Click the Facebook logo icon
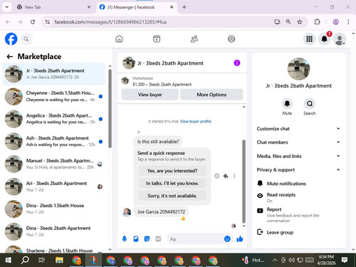The image size is (356, 267). [11, 39]
